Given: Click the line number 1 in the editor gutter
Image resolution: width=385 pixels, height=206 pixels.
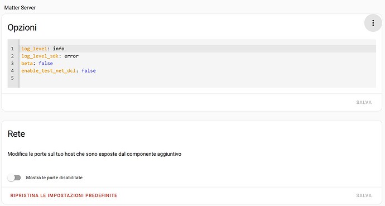Looking at the screenshot, I should (12, 49).
